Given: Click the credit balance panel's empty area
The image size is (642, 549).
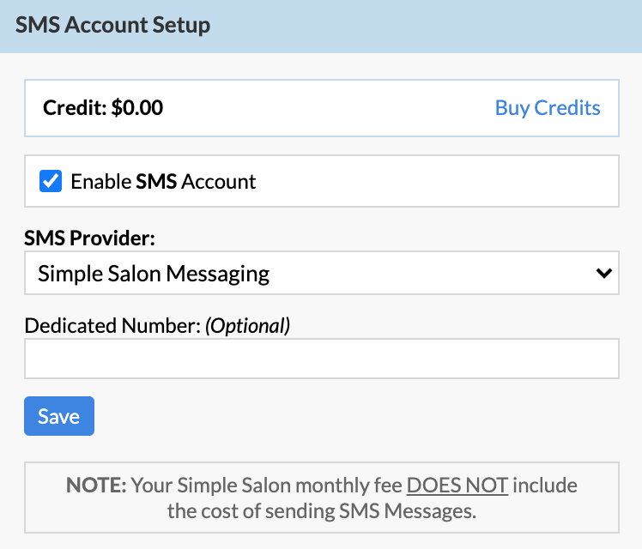Looking at the screenshot, I should (x=328, y=108).
